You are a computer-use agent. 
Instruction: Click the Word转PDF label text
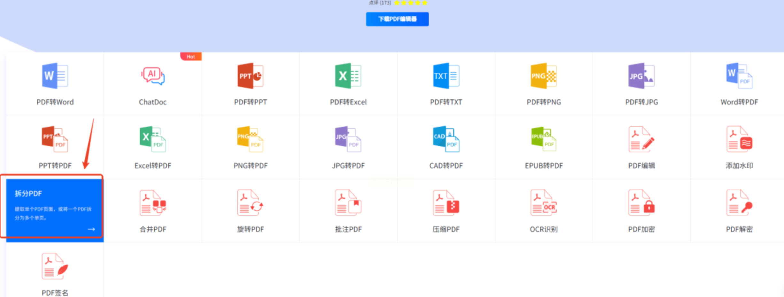coord(739,102)
